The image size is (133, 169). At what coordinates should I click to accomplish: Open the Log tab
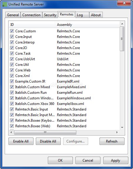pyautogui.click(x=82, y=15)
